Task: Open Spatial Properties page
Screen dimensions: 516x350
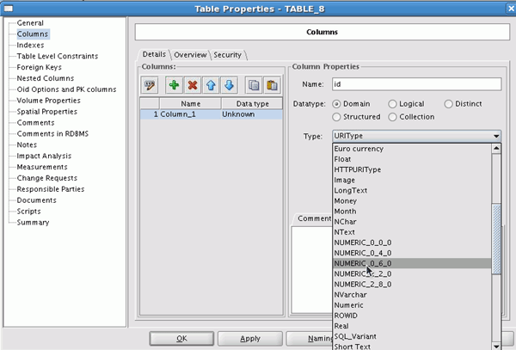Action: (47, 112)
